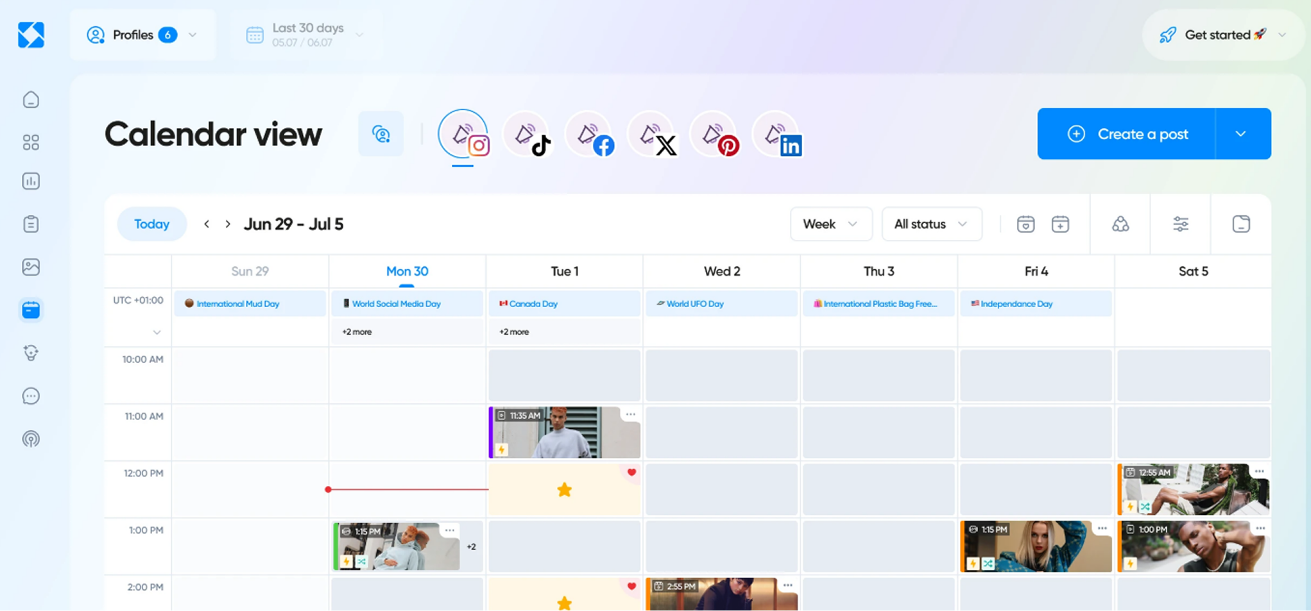Click the Pinterest profile icon
This screenshot has width=1311, height=611.
point(714,135)
